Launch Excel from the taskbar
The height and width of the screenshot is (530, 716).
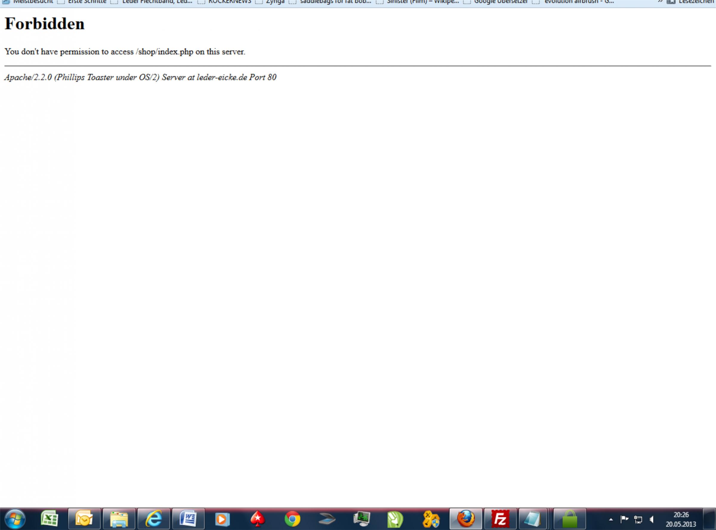click(50, 519)
